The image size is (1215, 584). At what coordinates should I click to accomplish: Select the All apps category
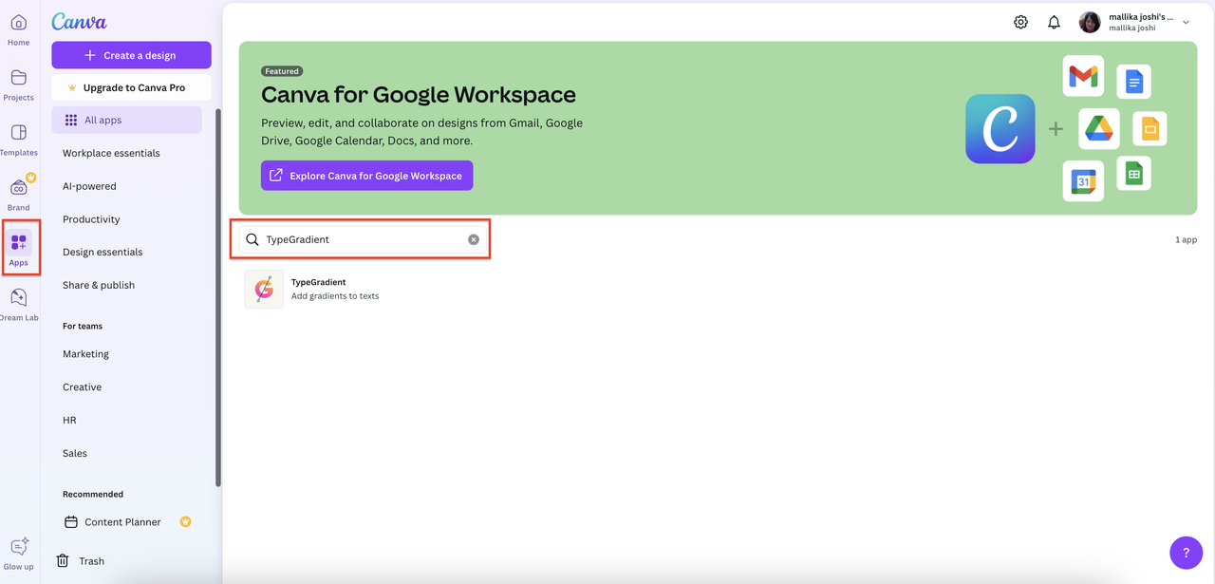pos(103,121)
